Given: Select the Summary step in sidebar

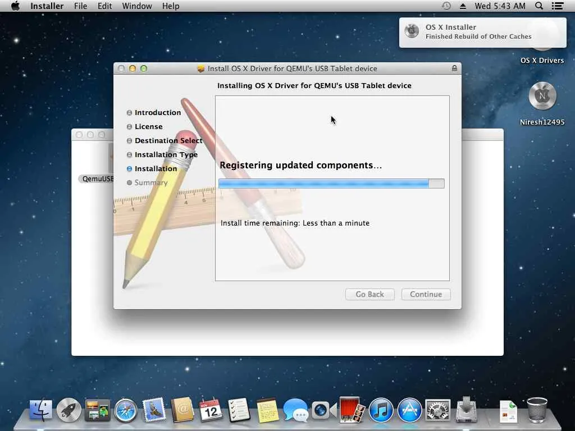Looking at the screenshot, I should (x=150, y=182).
